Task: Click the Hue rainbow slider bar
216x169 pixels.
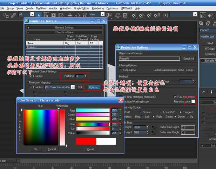Action: (93, 124)
